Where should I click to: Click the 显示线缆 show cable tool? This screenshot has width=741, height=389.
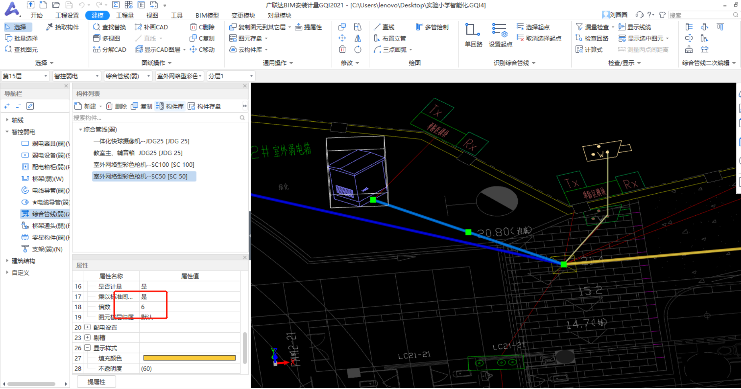click(634, 27)
